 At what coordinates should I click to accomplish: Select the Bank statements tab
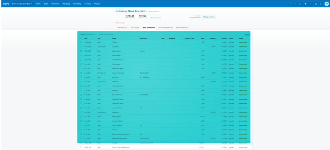pyautogui.click(x=149, y=27)
